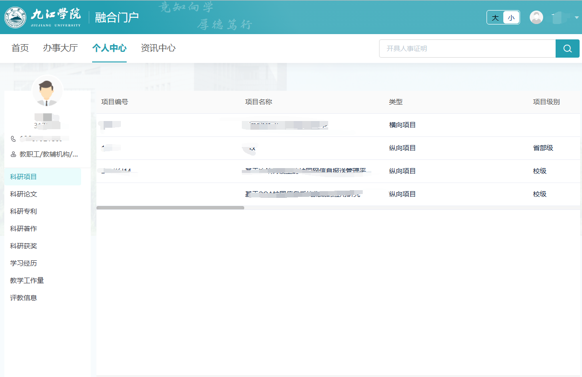The image size is (582, 377).
Task: Open the 首页 tab
Action: 20,48
